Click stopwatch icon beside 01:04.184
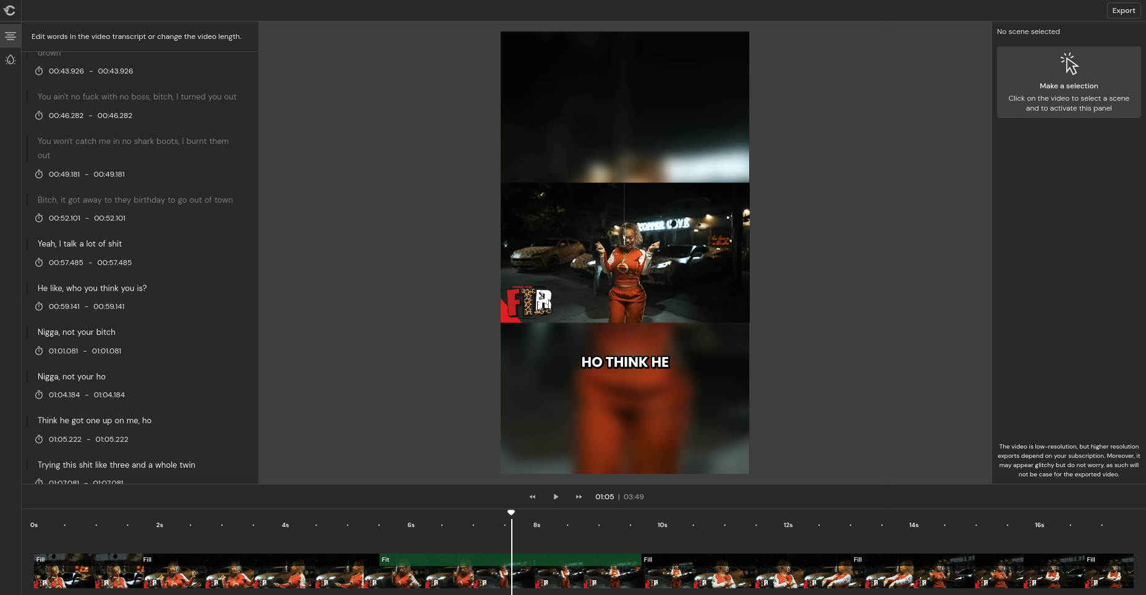This screenshot has width=1146, height=595. coord(39,395)
